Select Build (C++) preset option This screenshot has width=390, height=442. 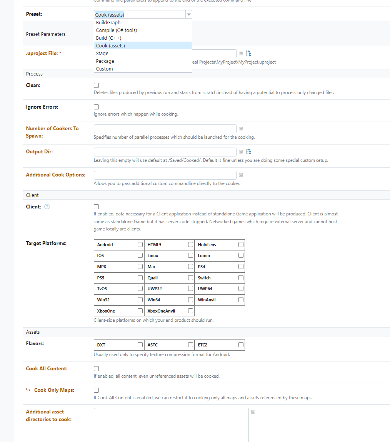143,38
